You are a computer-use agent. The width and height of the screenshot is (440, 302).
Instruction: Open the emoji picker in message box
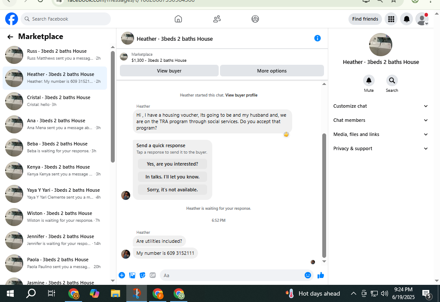[308, 275]
